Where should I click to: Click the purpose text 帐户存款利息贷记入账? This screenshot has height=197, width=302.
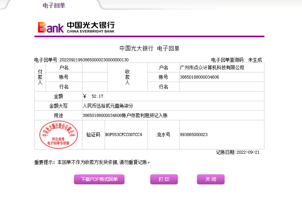144,115
